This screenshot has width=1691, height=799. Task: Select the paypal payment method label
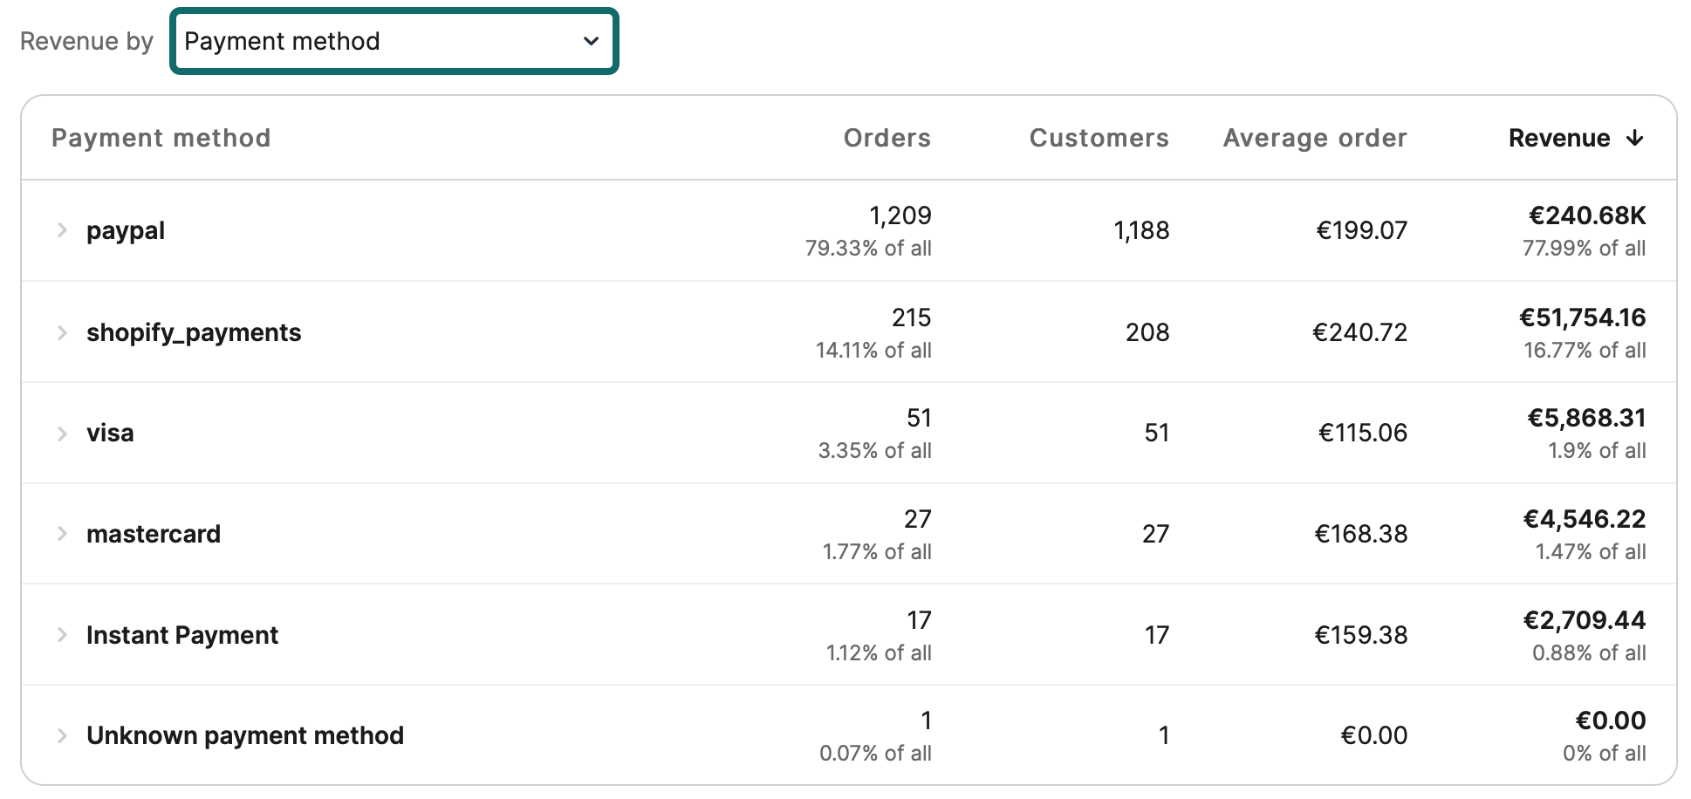click(126, 229)
